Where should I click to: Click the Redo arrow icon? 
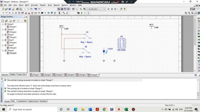pos(39,9)
